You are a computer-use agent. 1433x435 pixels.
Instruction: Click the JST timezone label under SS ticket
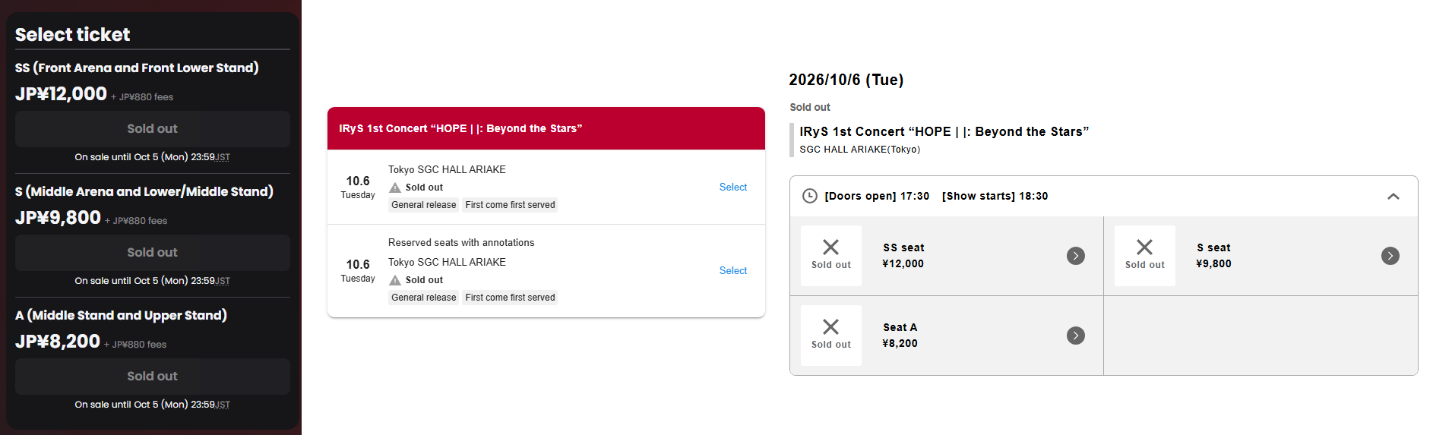click(223, 158)
